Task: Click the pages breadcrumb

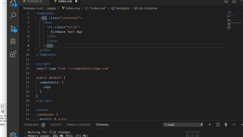Action: click(x=52, y=8)
